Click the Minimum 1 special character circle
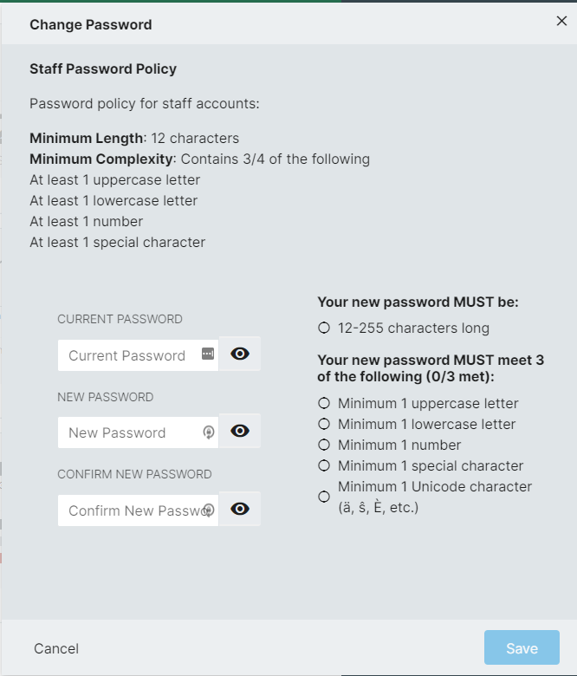 coord(324,465)
